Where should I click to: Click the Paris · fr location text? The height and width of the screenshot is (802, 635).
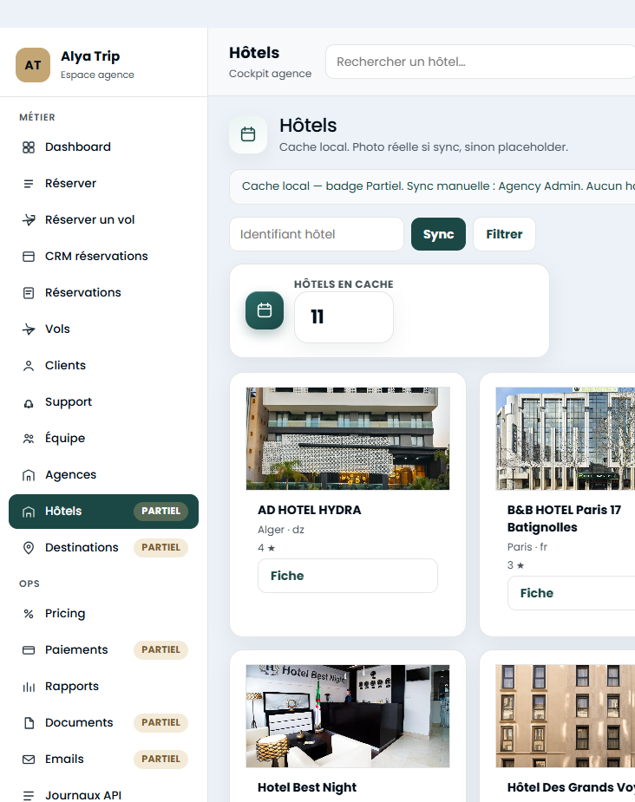point(527,547)
